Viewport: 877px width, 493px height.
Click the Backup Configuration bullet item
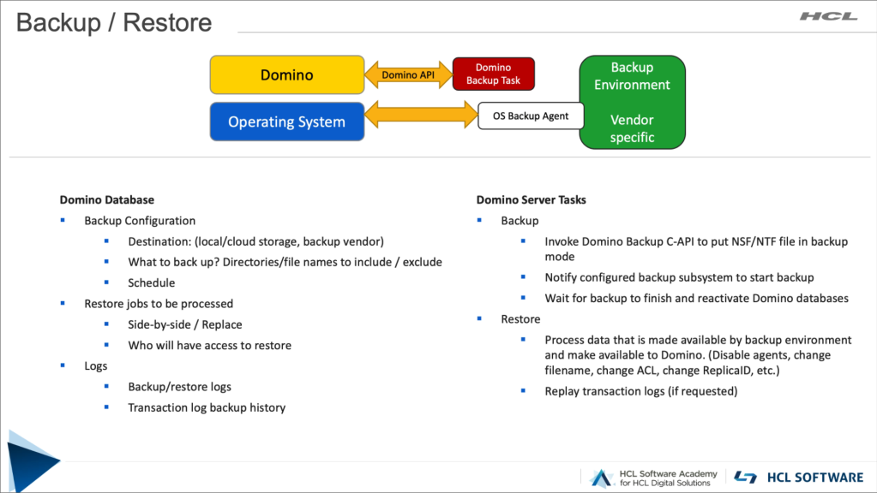tap(140, 221)
